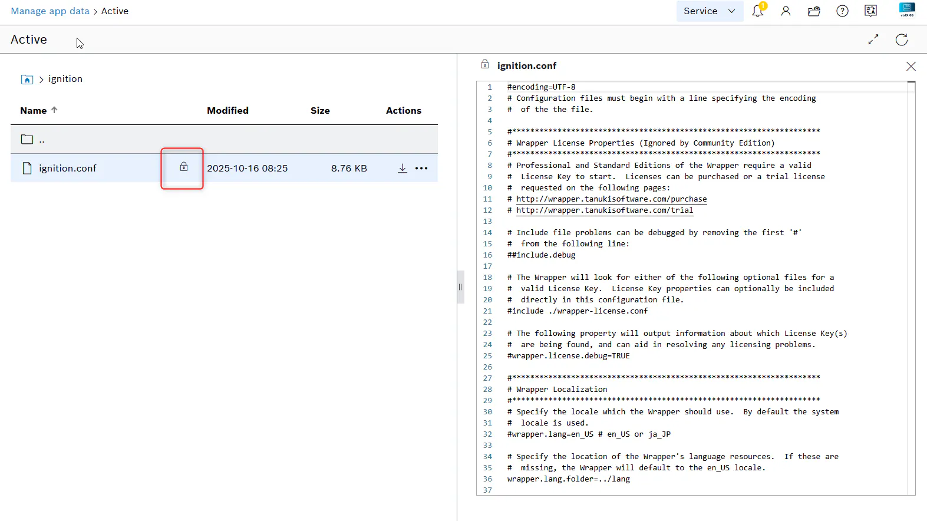Open the notifications bell
This screenshot has width=927, height=521.
pyautogui.click(x=758, y=11)
